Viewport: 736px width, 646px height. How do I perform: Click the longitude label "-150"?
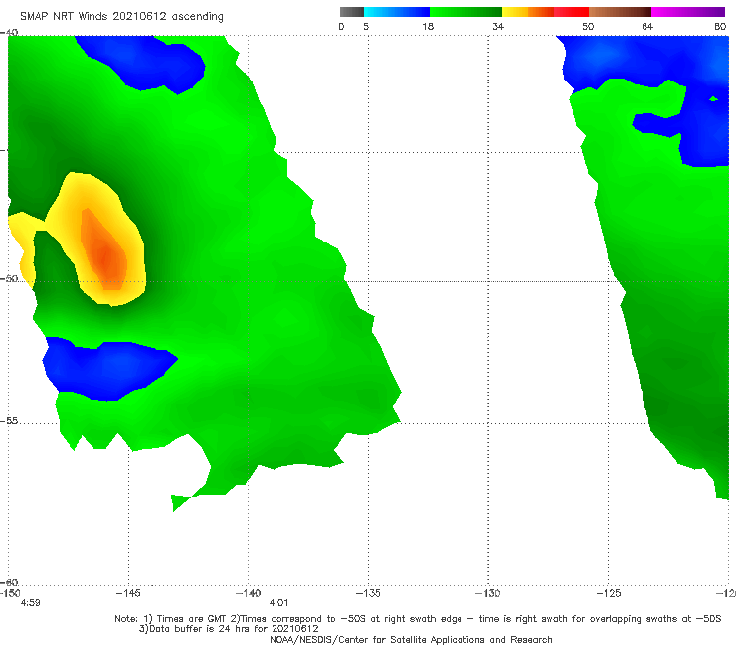(x=10, y=593)
